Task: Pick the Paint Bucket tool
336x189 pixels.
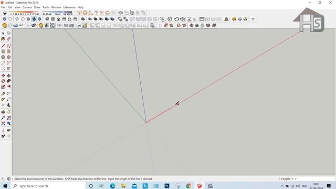Action: point(3,39)
